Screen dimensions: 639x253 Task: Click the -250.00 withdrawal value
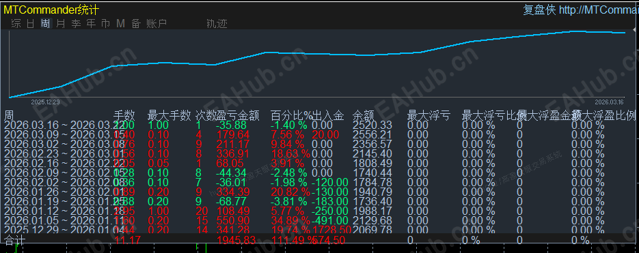[329, 211]
